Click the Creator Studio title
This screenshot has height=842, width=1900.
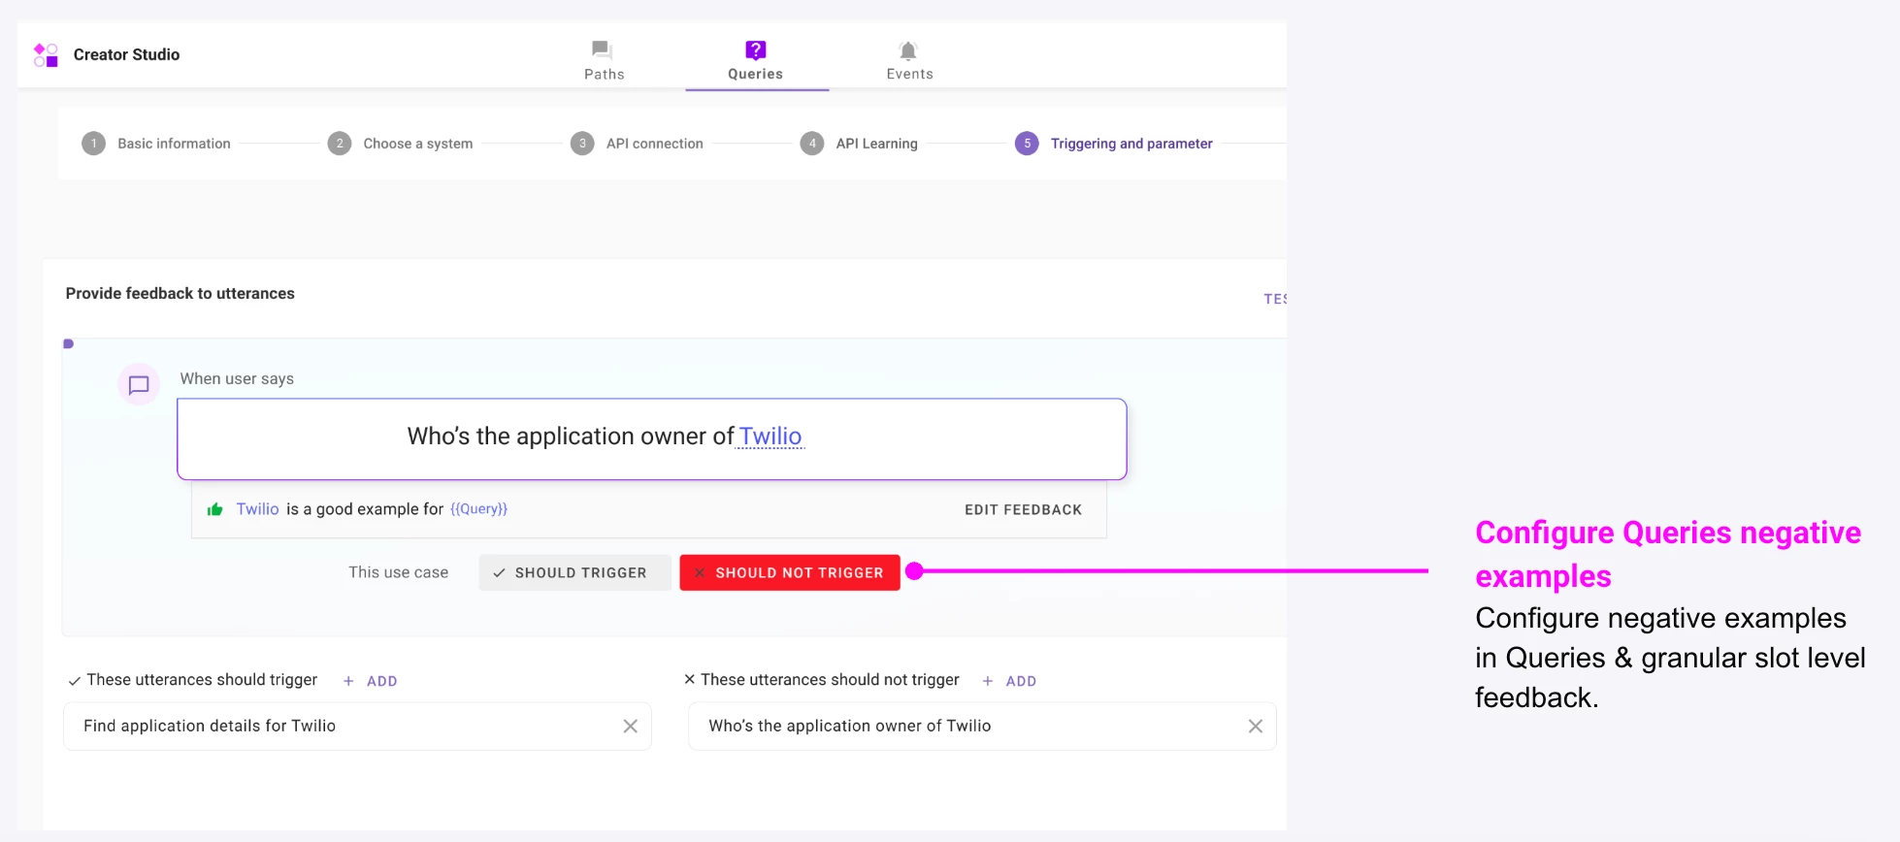[x=126, y=54]
